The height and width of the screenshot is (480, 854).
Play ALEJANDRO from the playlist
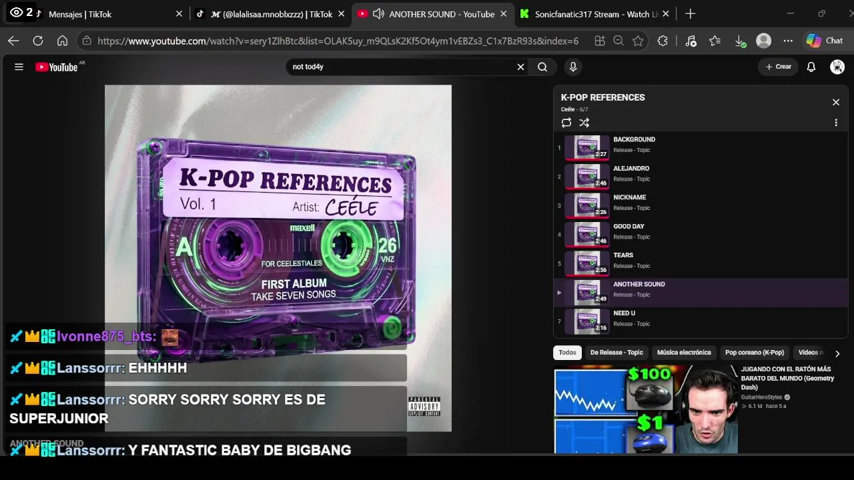tap(701, 177)
